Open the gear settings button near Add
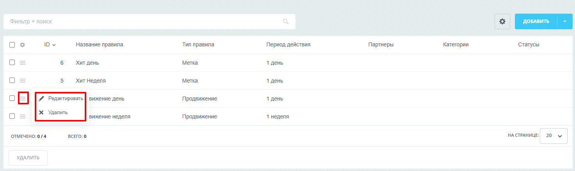The image size is (575, 171). click(502, 21)
